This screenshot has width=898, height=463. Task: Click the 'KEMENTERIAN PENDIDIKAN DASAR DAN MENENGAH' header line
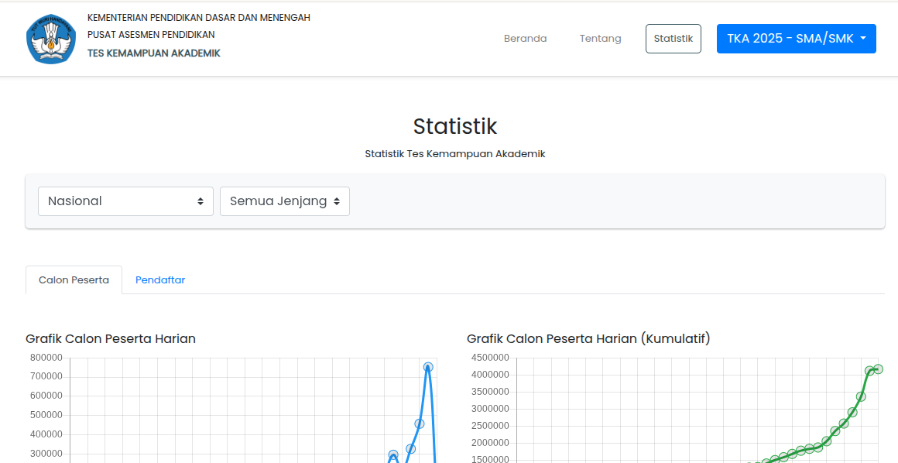coord(199,18)
